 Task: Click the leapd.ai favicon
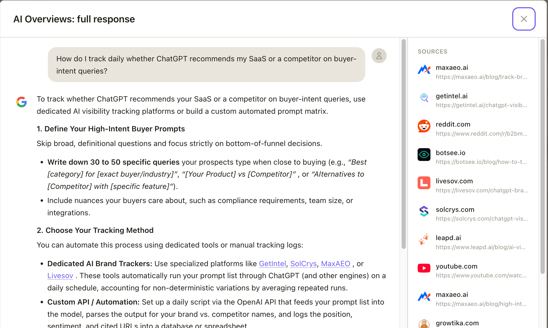424,240
